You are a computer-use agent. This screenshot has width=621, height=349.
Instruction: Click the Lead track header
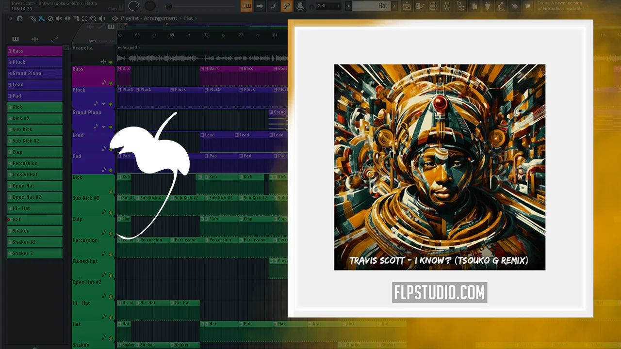(93, 142)
